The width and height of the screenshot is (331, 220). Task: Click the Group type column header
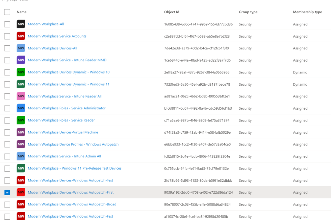click(x=248, y=12)
